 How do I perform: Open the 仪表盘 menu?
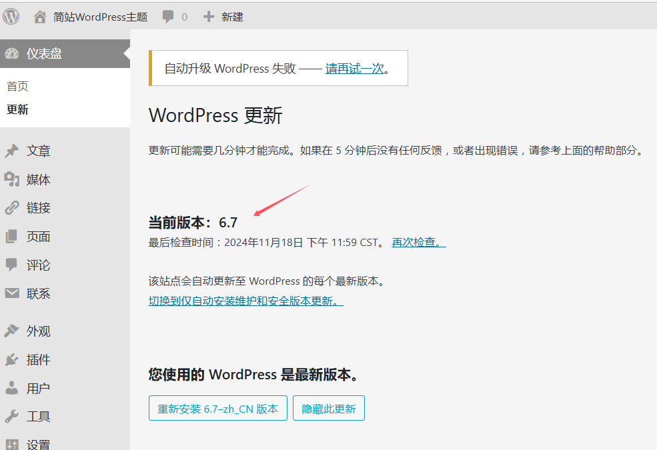[x=65, y=53]
